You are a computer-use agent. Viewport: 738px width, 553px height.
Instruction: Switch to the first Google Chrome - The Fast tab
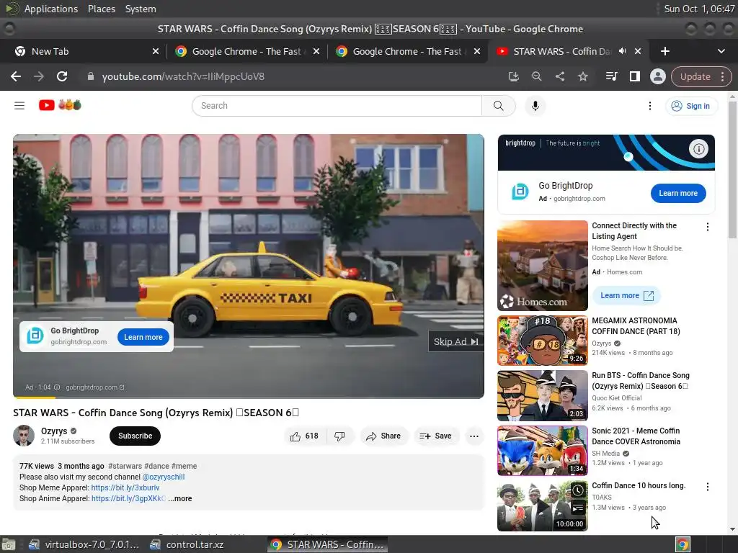pyautogui.click(x=246, y=51)
